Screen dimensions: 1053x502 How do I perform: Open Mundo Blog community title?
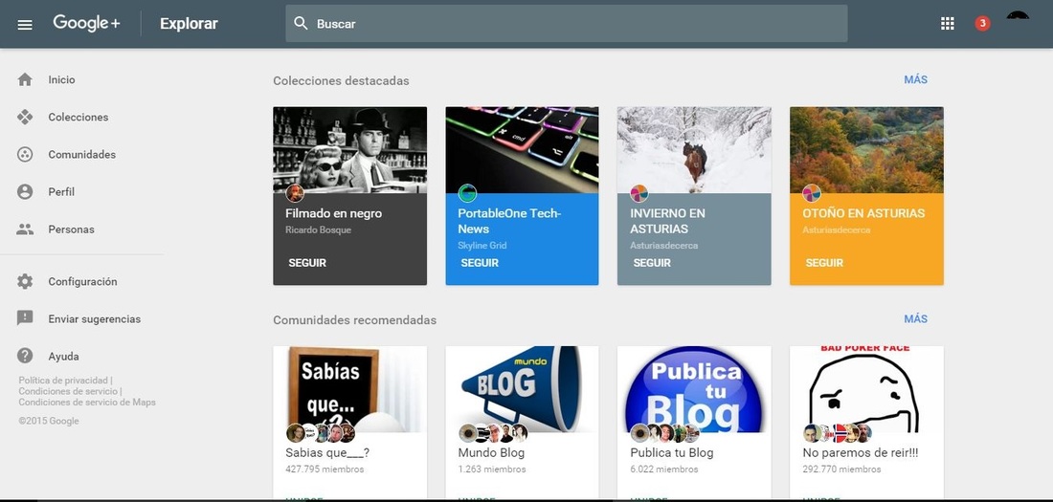point(491,453)
